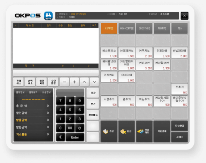Screen dimensions: 206x163
Task: Tap keypad number 9
Action: [x=79, y=101]
